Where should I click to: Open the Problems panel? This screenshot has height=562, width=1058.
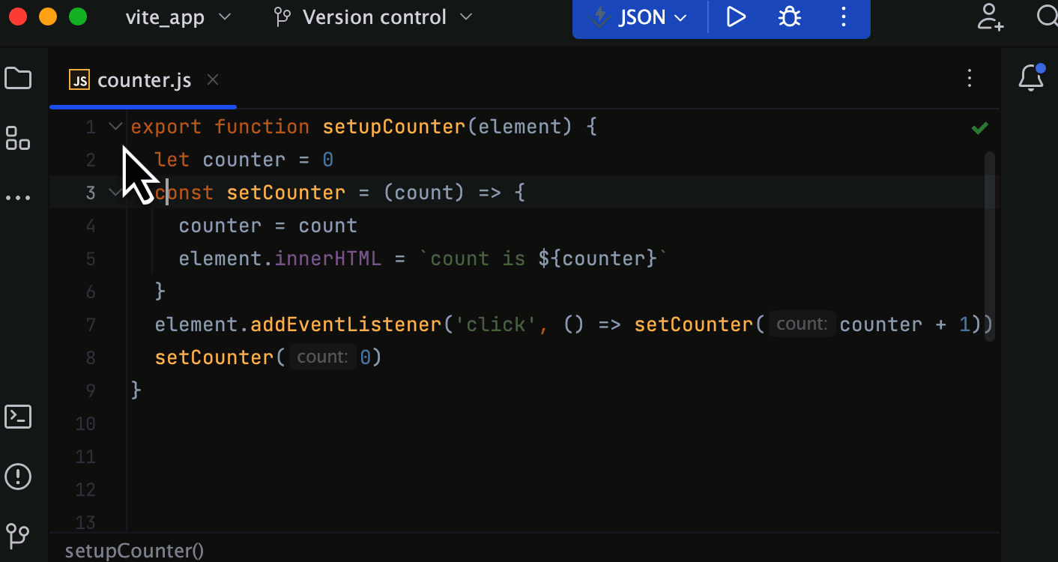coord(18,477)
